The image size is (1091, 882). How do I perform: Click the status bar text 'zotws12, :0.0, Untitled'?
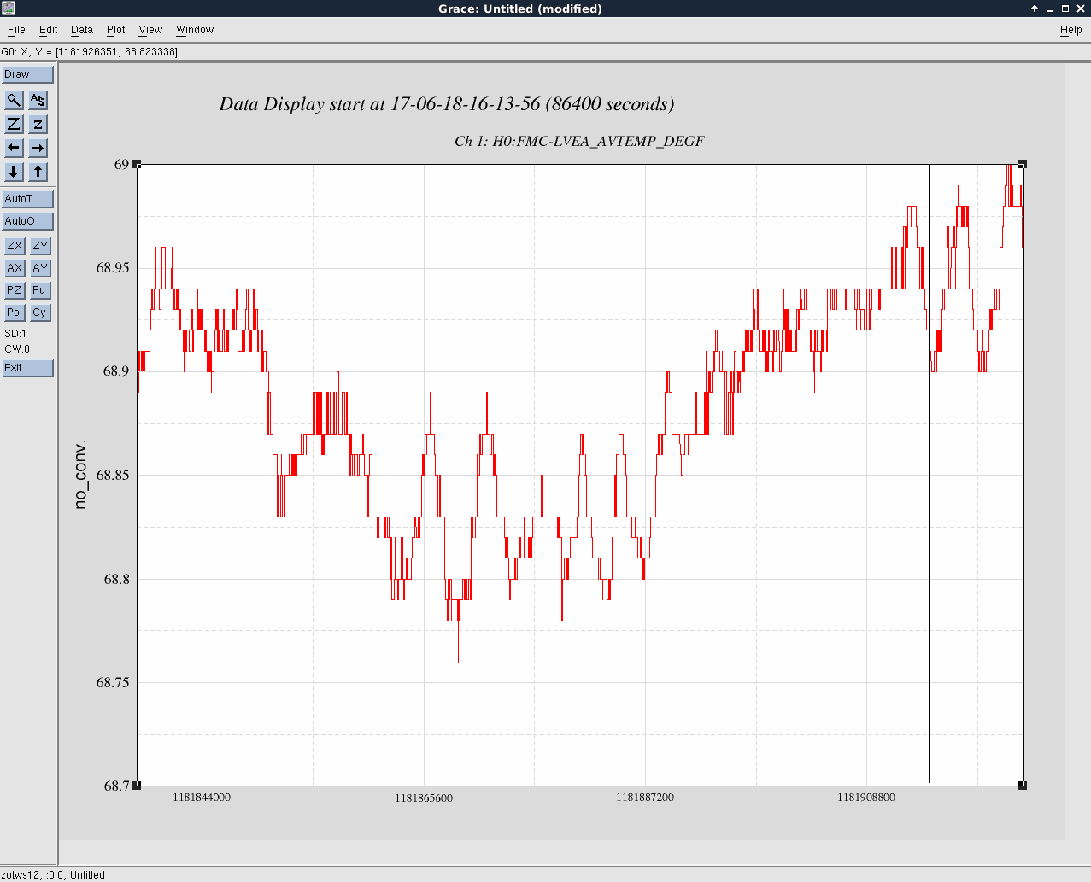coord(53,875)
